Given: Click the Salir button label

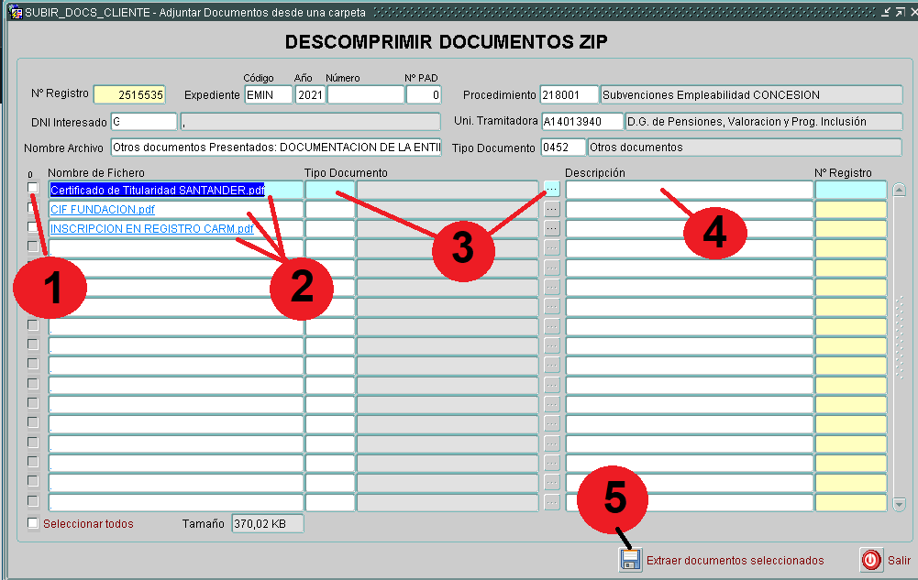Looking at the screenshot, I should point(899,560).
